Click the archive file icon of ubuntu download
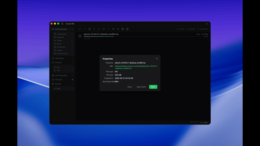Screen dimensions: 260x146 pyautogui.click(x=80, y=36)
